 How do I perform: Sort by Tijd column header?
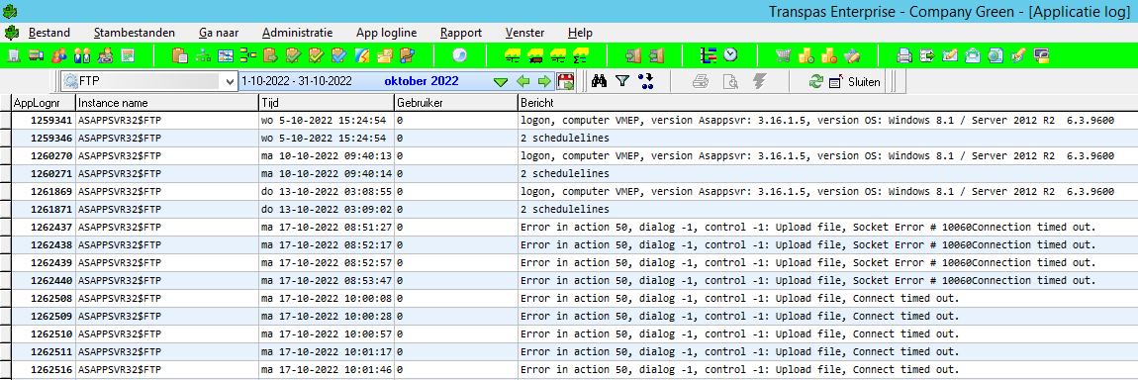pos(327,103)
